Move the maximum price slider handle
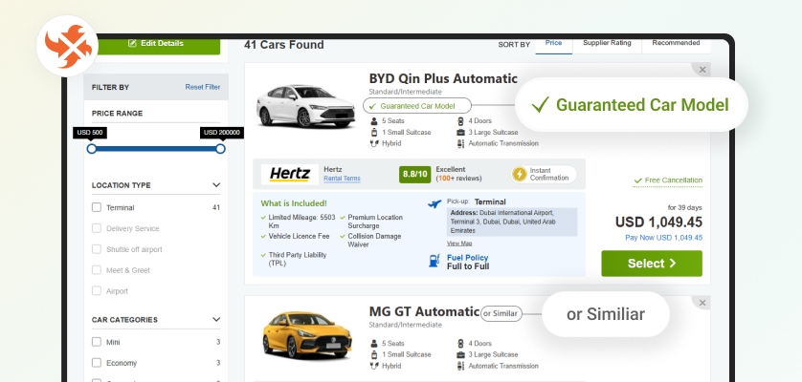The width and height of the screenshot is (802, 382). point(220,149)
